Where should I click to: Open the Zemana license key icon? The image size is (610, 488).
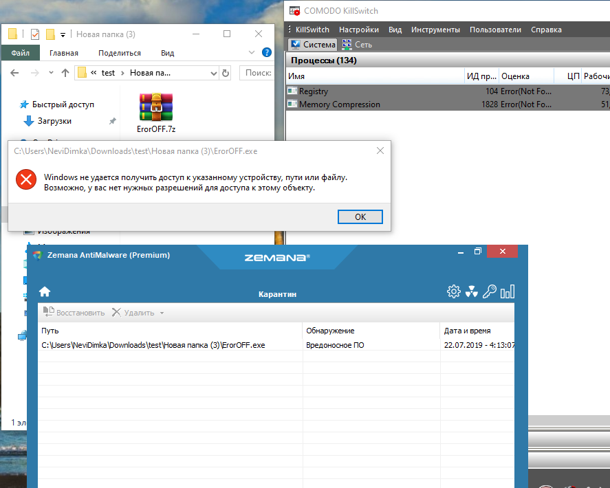coord(490,291)
